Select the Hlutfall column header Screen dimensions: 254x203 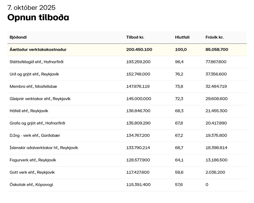point(182,37)
